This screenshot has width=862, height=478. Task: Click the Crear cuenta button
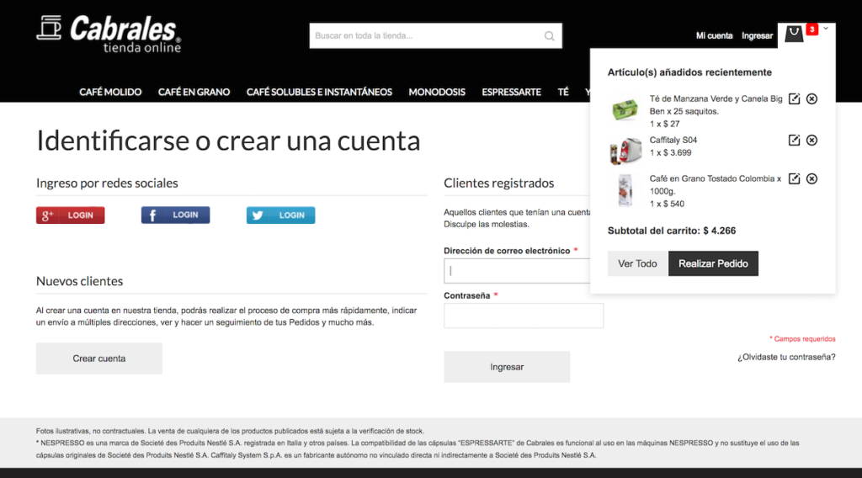coord(99,358)
